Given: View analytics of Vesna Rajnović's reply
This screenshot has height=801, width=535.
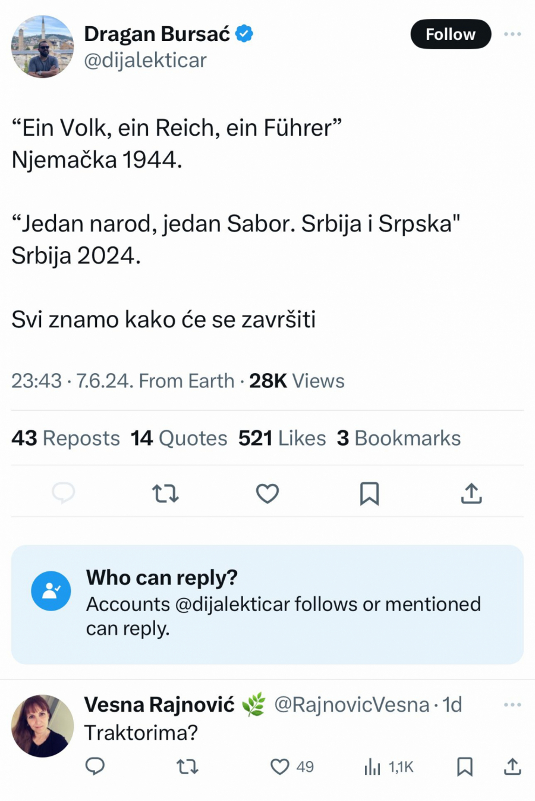Looking at the screenshot, I should tap(373, 766).
